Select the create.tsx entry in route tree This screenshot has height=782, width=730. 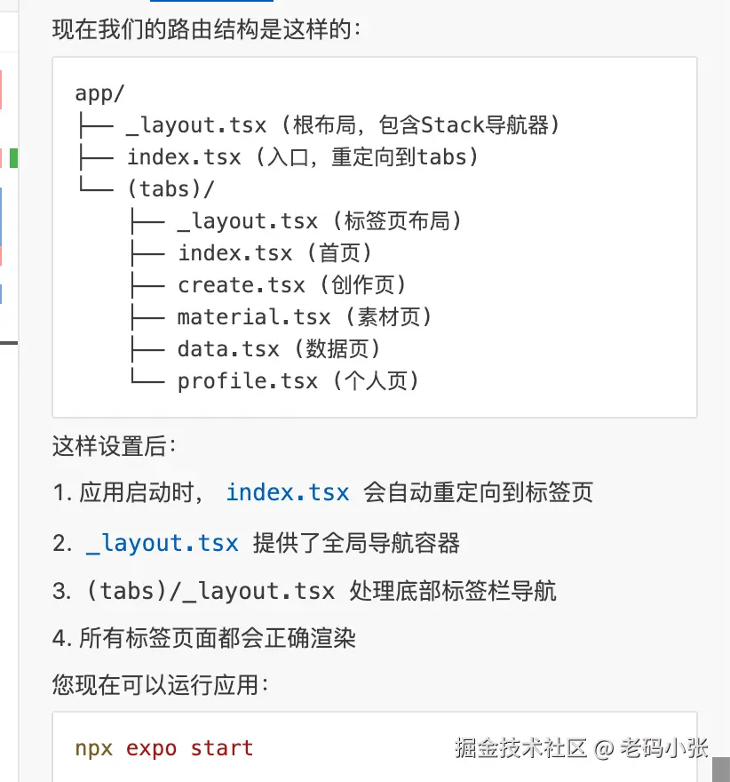point(269,285)
